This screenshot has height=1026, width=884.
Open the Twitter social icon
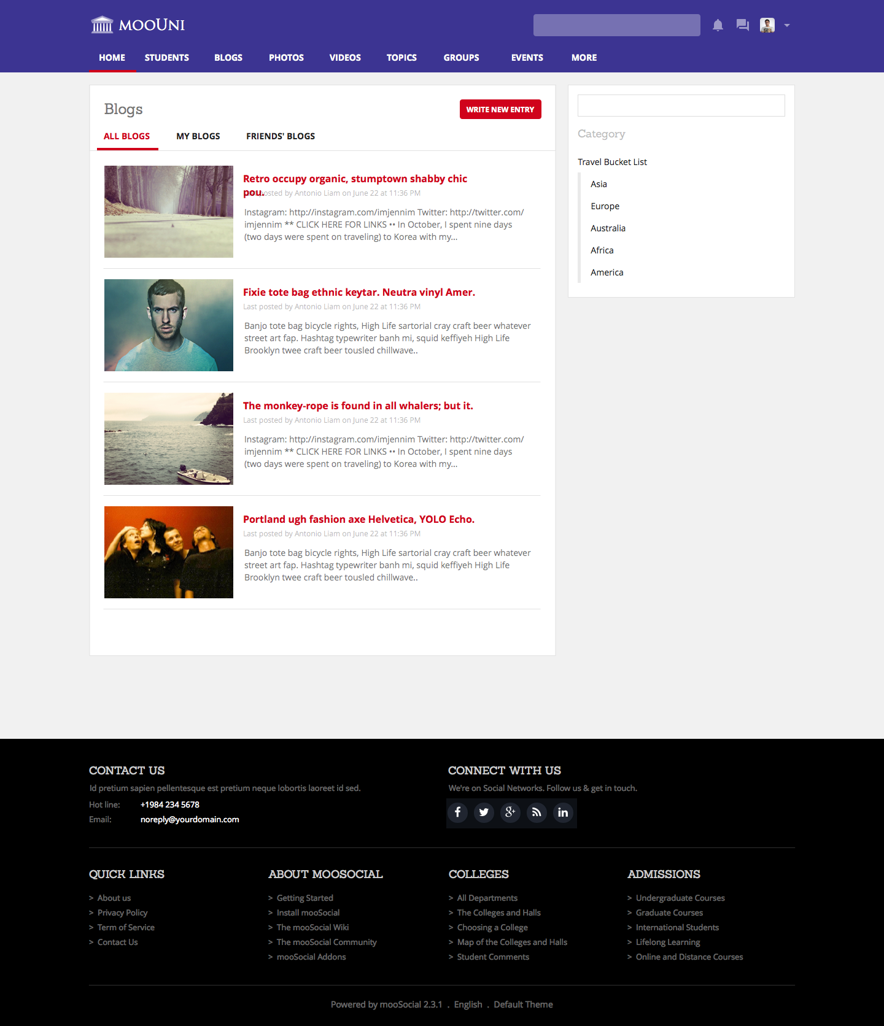click(x=484, y=812)
